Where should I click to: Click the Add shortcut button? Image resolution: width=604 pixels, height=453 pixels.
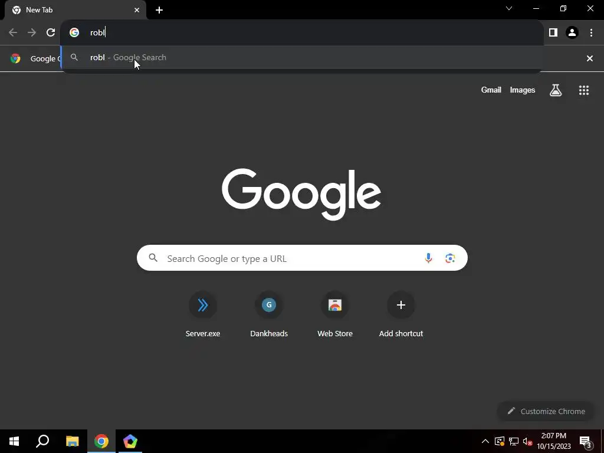coord(401,314)
